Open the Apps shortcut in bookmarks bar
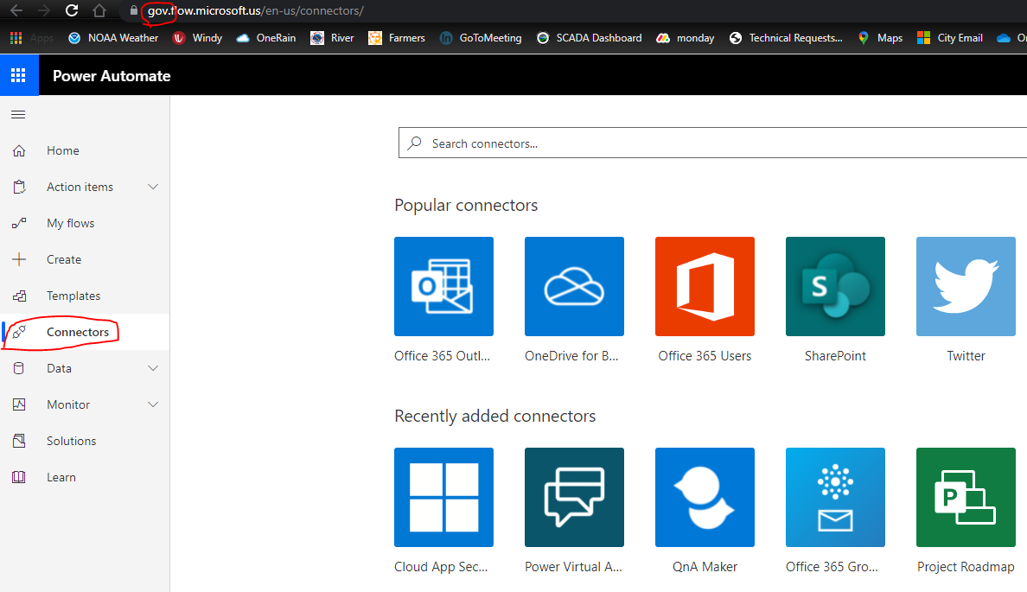1027x592 pixels. pyautogui.click(x=31, y=38)
